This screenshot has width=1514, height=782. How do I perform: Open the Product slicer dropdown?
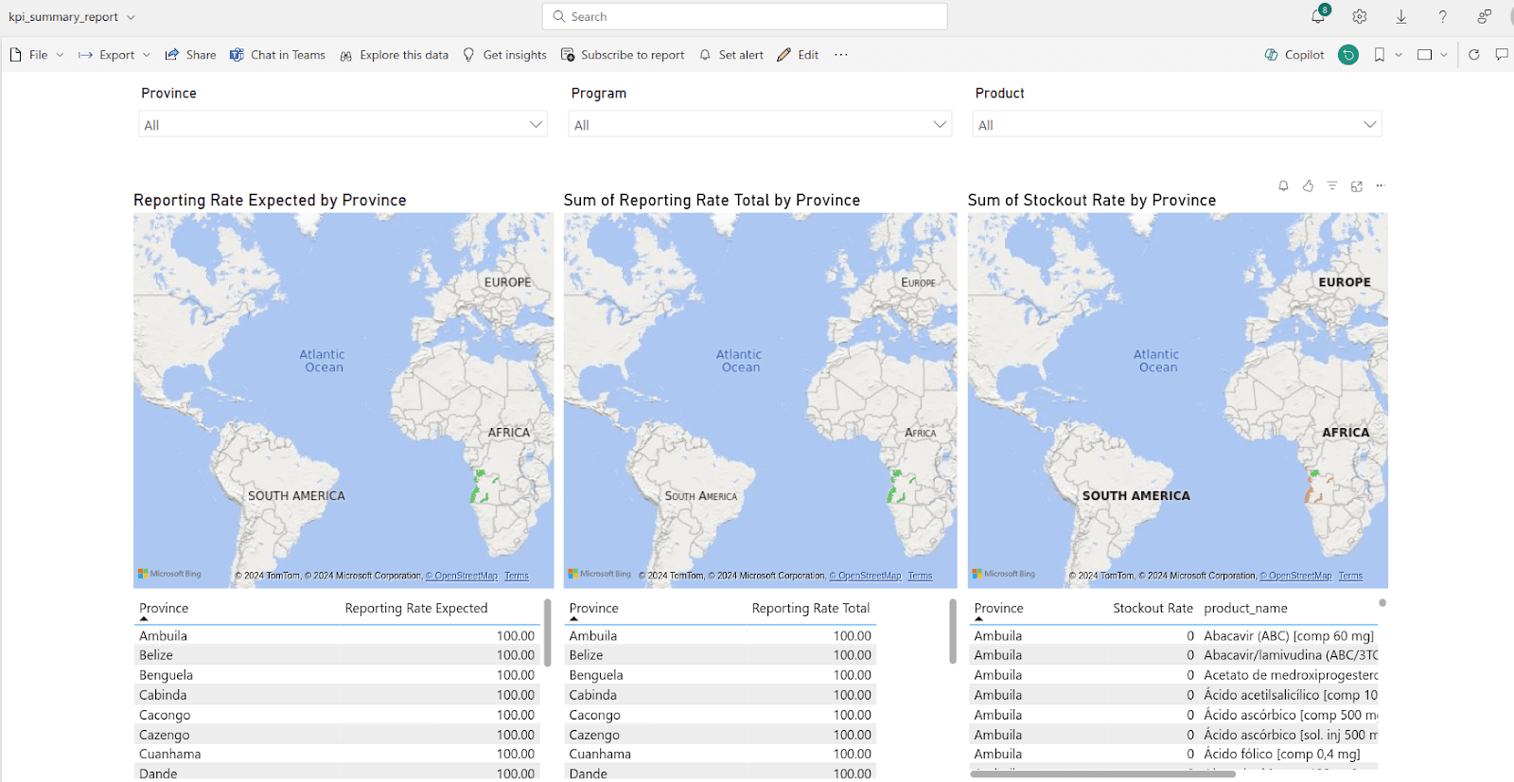coord(1177,124)
